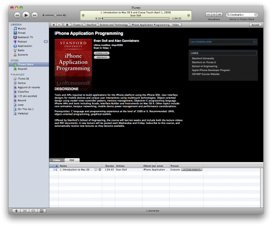Skip to next track button
The image size is (272, 226).
coord(35,15)
